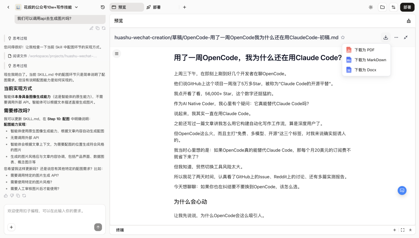419x238 pixels.
Task: Click the bullet 无需调用外部 API
Action: pyautogui.click(x=24, y=138)
